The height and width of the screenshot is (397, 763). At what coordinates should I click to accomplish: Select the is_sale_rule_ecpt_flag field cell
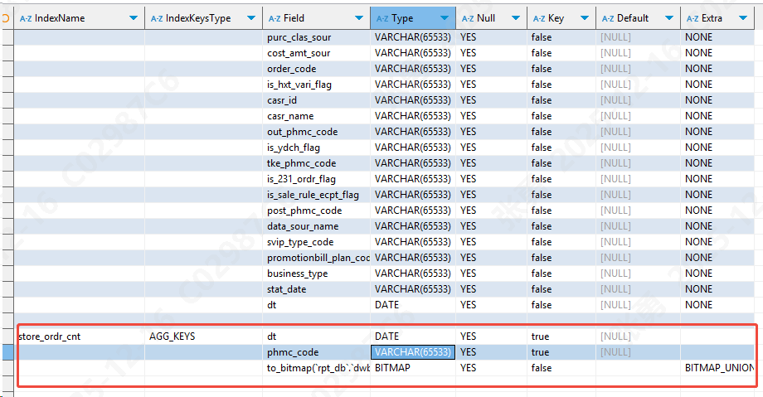(x=317, y=195)
